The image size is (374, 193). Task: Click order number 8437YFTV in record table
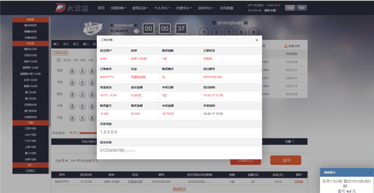tap(62, 182)
